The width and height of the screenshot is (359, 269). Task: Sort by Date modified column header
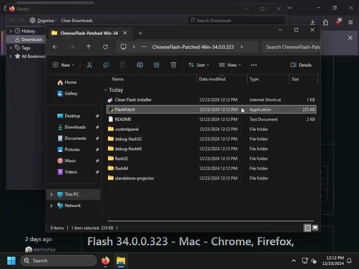click(x=212, y=79)
